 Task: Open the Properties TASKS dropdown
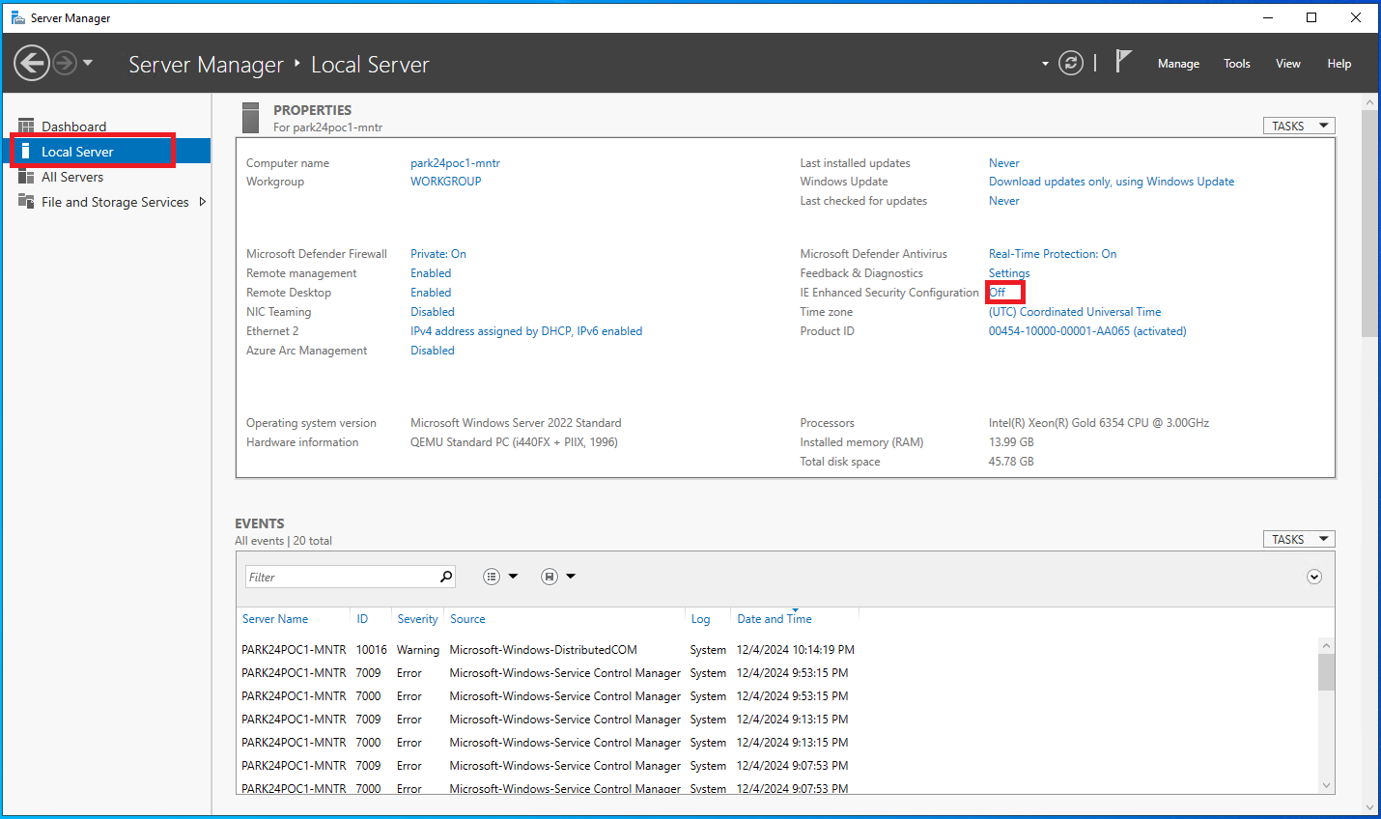pos(1299,126)
